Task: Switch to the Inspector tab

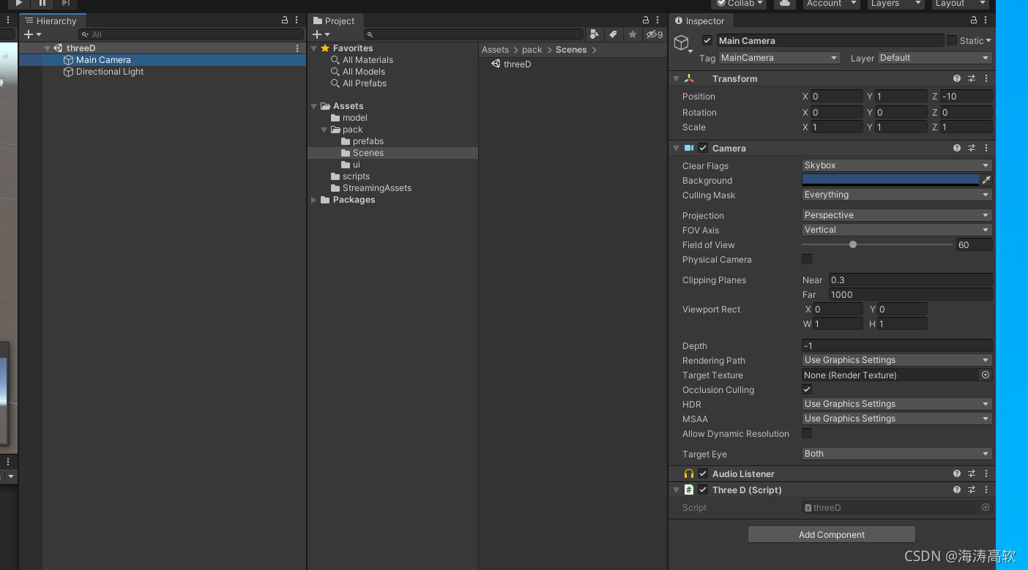Action: [700, 21]
